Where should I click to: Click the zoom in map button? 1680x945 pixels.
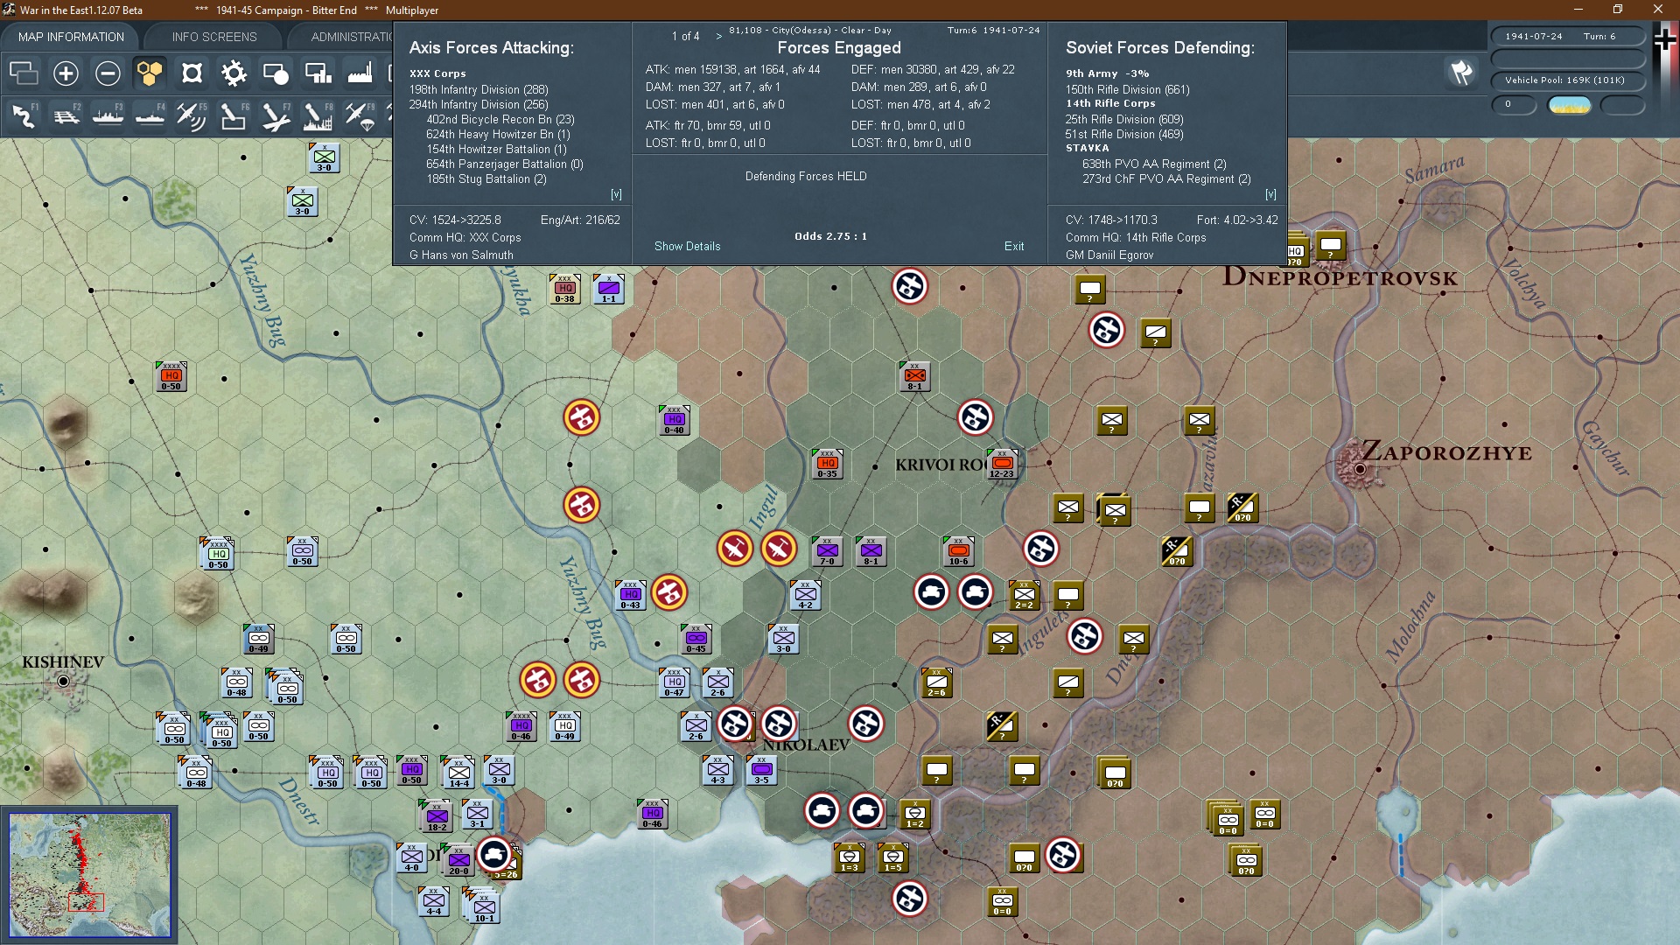[66, 73]
